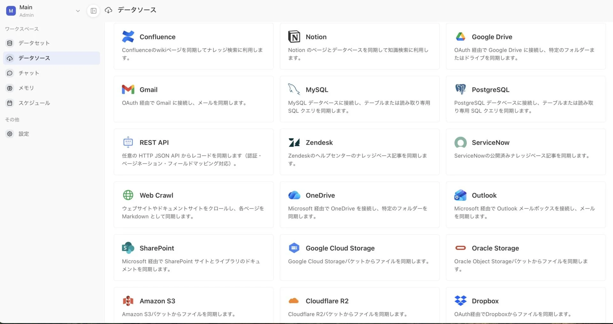Click the Outlook mail icon
The width and height of the screenshot is (613, 324).
(460, 195)
